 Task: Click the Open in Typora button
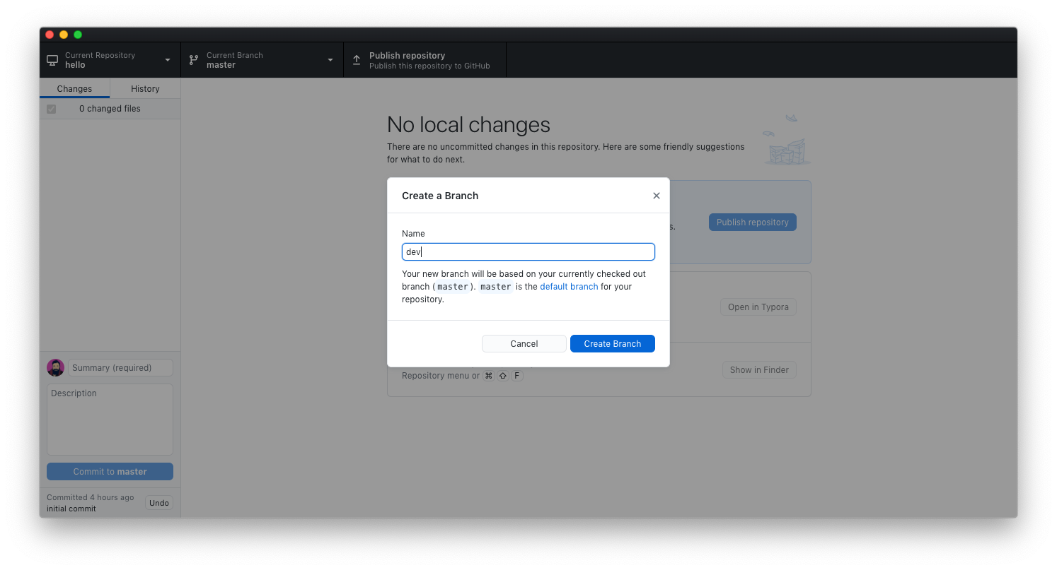[x=758, y=307]
